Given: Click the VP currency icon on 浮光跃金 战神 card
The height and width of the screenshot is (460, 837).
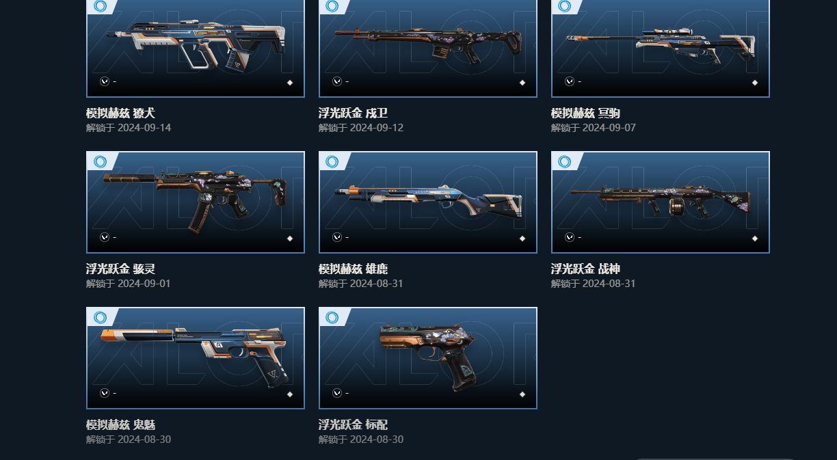Looking at the screenshot, I should pyautogui.click(x=569, y=237).
